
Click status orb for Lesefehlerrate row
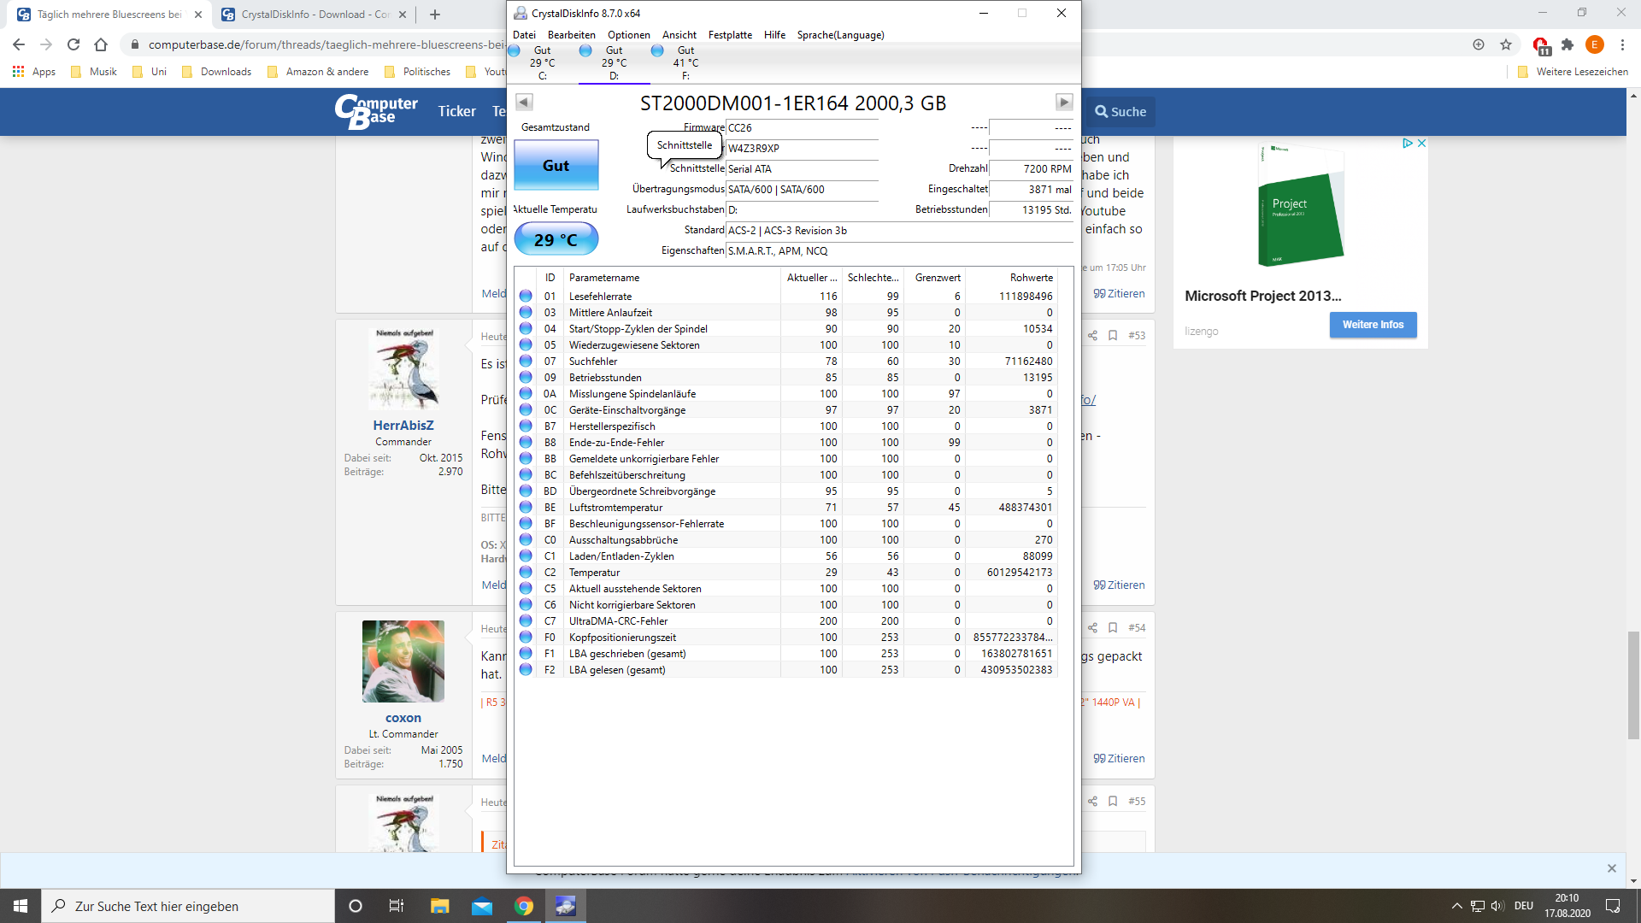(x=526, y=297)
